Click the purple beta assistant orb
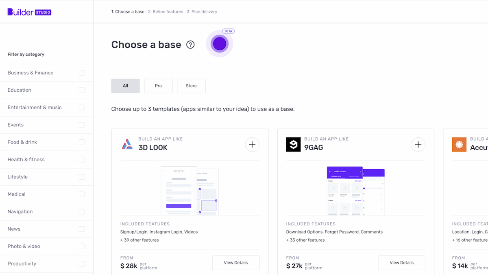The image size is (488, 275). (220, 44)
